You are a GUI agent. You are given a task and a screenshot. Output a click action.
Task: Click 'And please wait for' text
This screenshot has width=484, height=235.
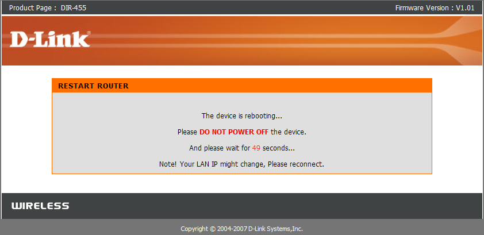220,148
